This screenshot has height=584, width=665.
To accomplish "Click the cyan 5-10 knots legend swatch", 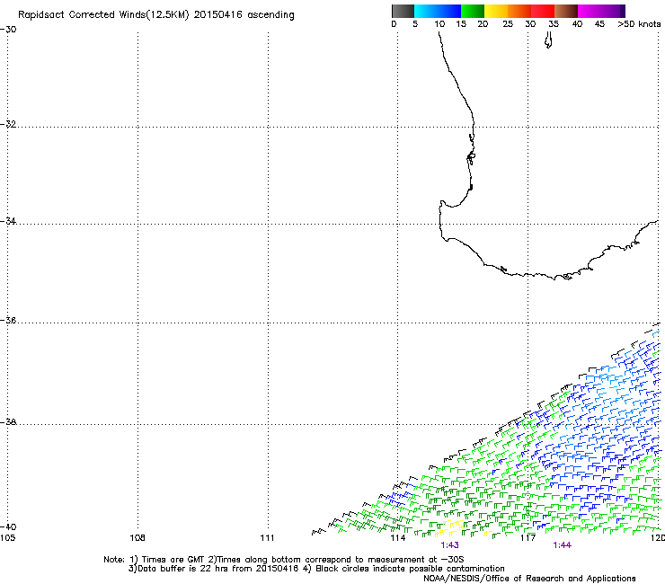I will (426, 11).
